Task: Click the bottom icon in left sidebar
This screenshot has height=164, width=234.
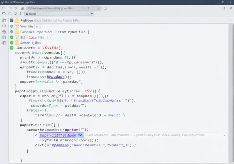Action: pyautogui.click(x=4, y=43)
